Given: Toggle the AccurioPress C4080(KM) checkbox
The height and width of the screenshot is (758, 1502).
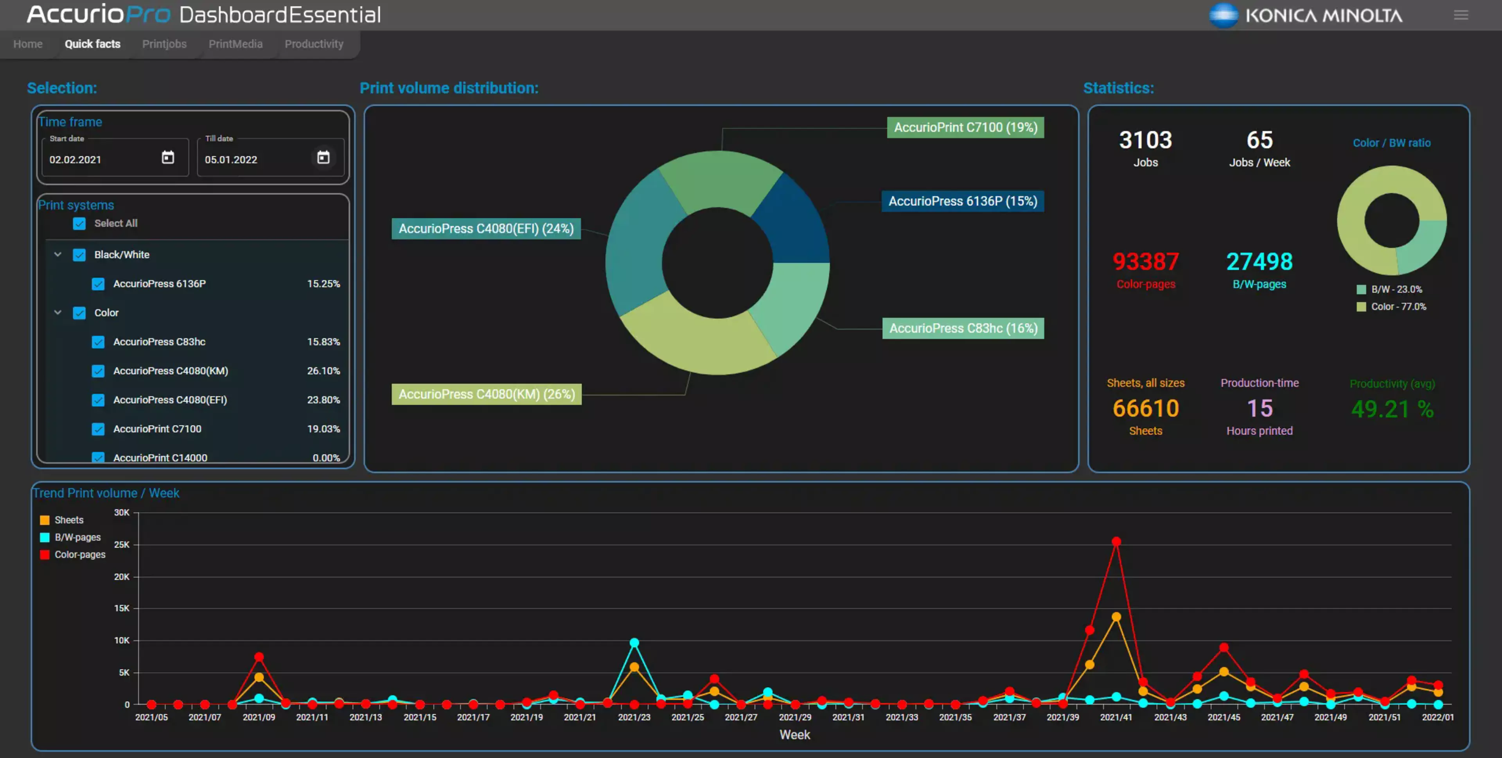Looking at the screenshot, I should coord(98,371).
